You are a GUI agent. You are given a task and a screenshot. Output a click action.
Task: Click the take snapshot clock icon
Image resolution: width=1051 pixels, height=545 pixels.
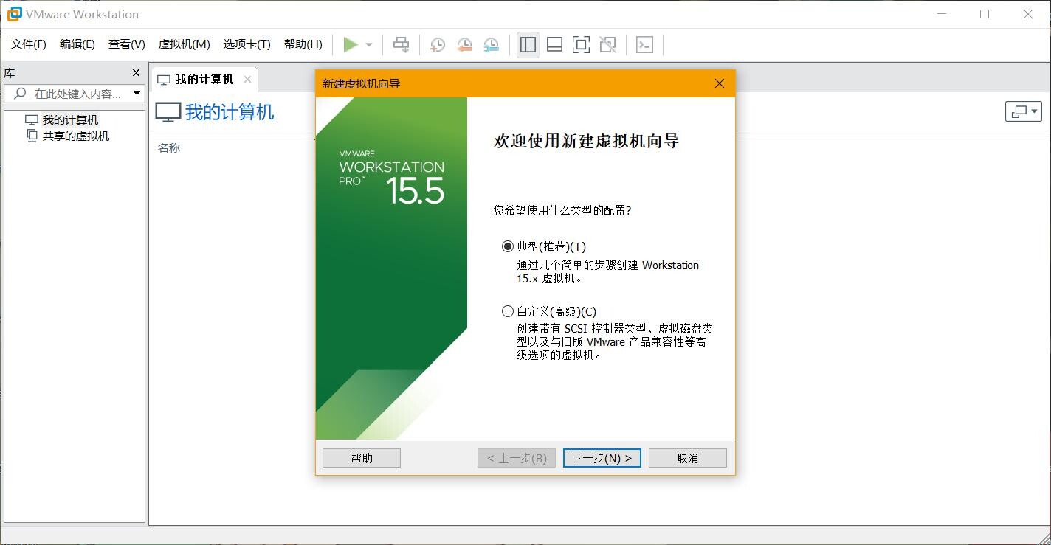(x=438, y=45)
